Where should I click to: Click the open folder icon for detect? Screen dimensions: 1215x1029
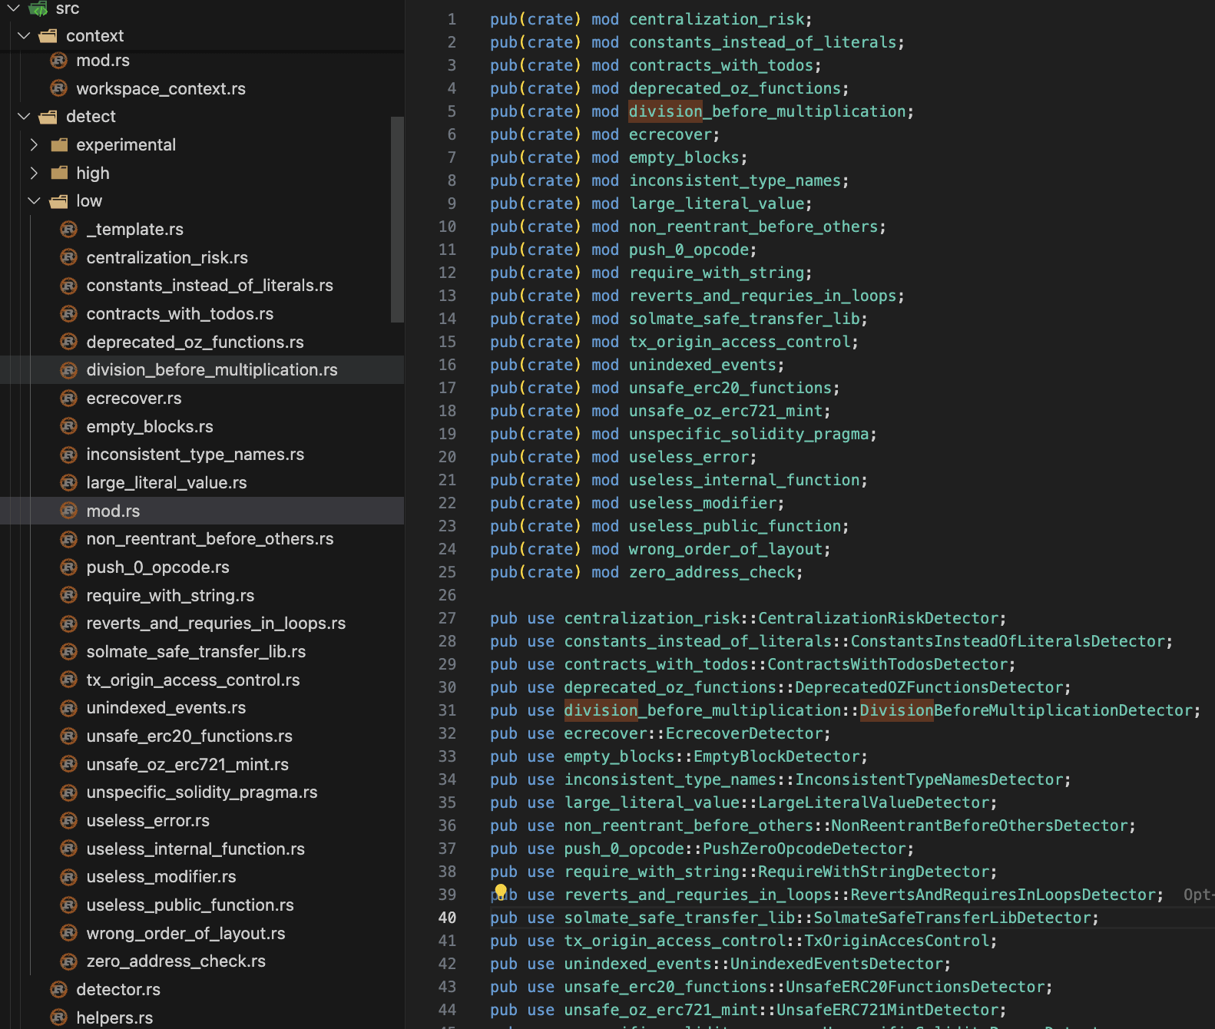click(48, 117)
